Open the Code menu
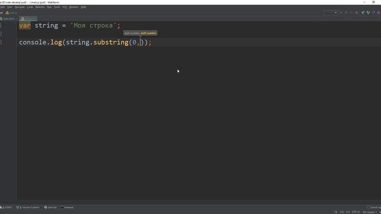Viewport: 381px width, 214px height. [30, 7]
